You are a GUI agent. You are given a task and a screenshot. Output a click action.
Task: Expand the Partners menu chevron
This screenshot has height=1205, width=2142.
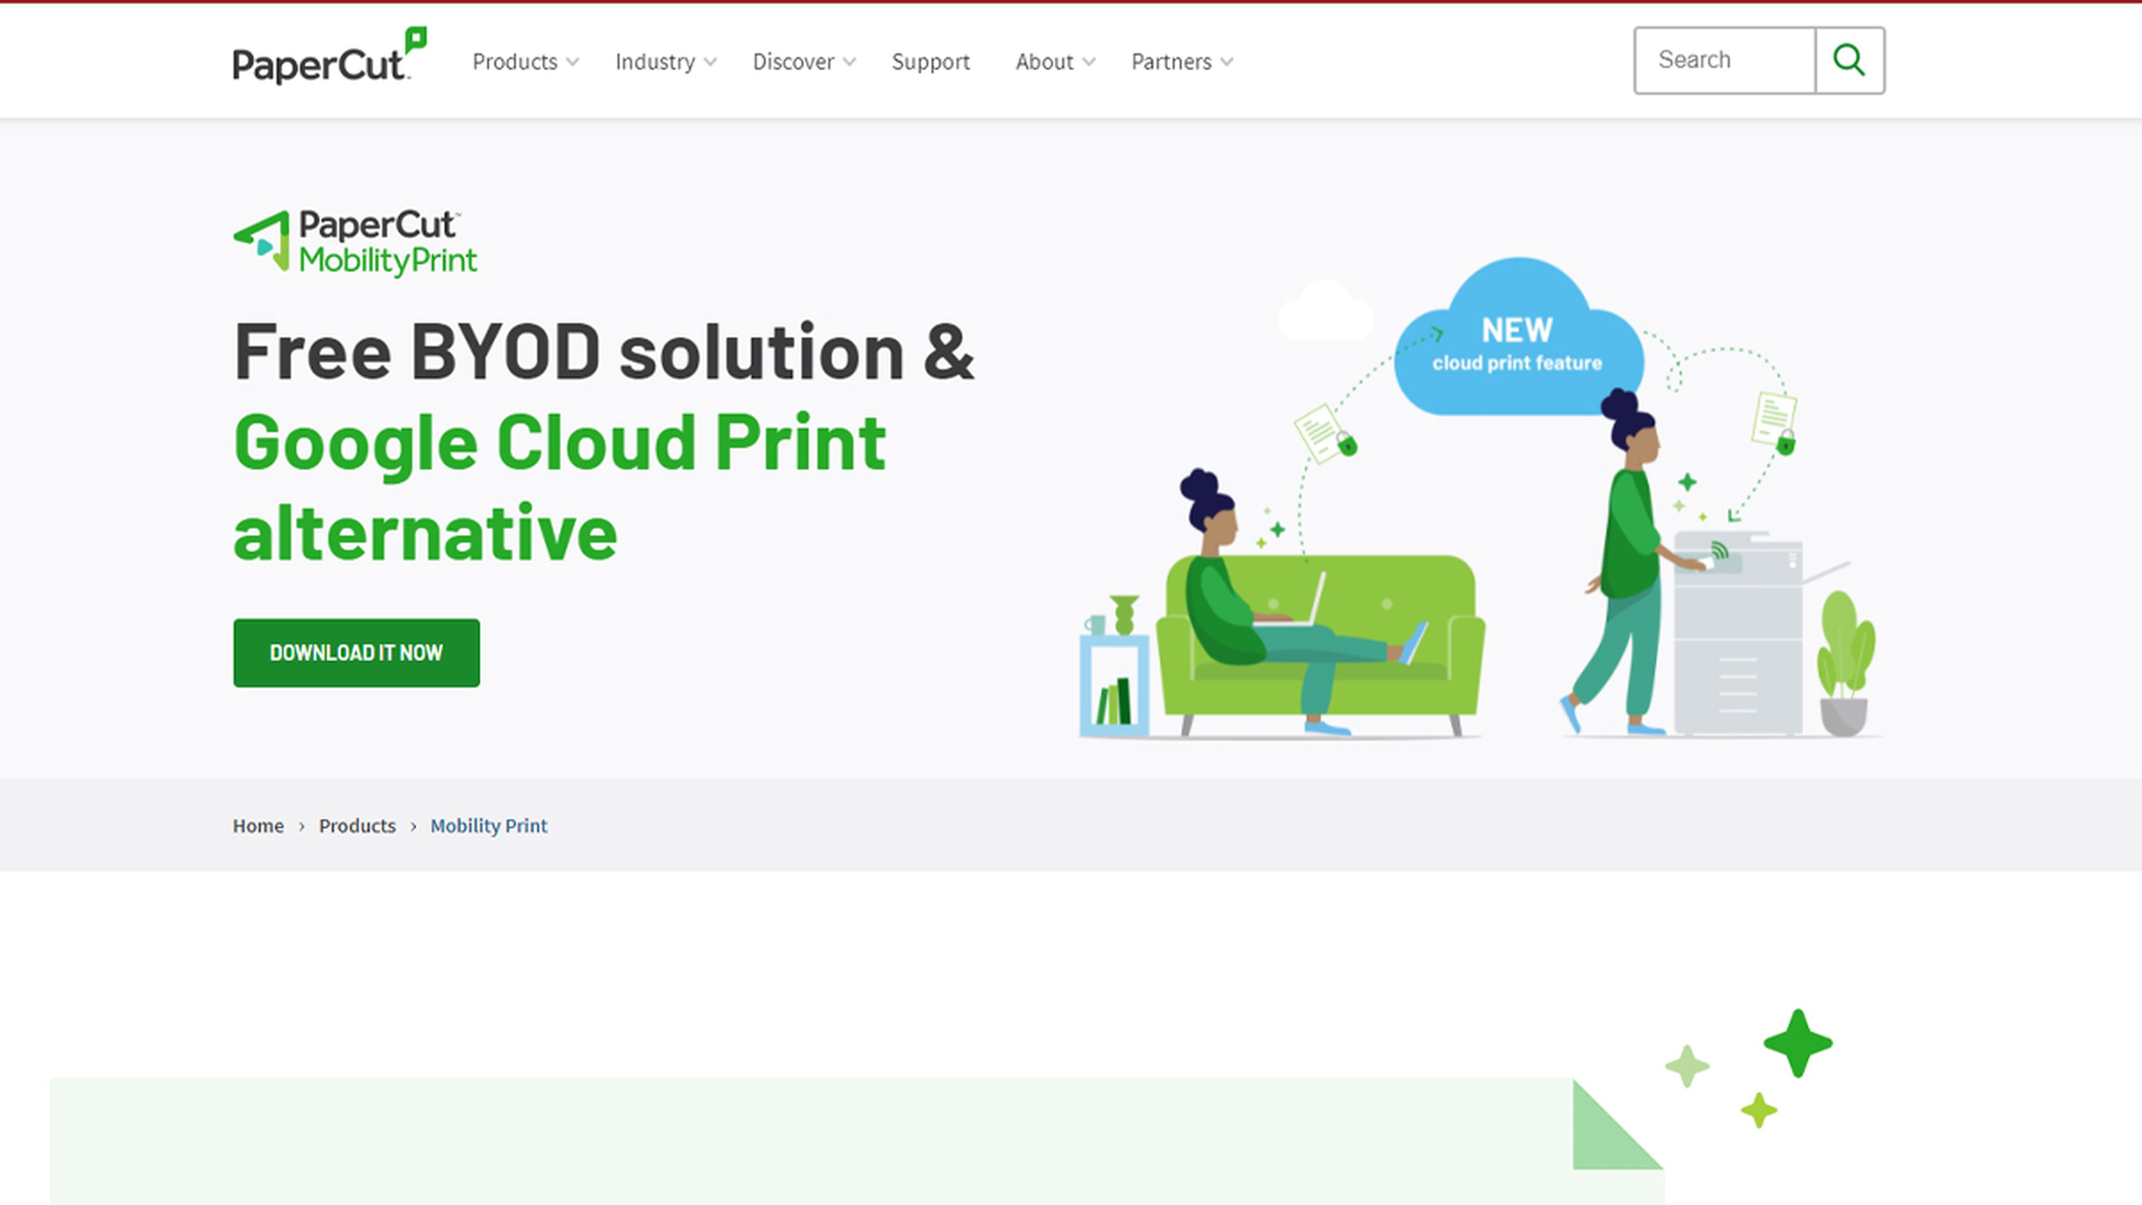point(1227,62)
